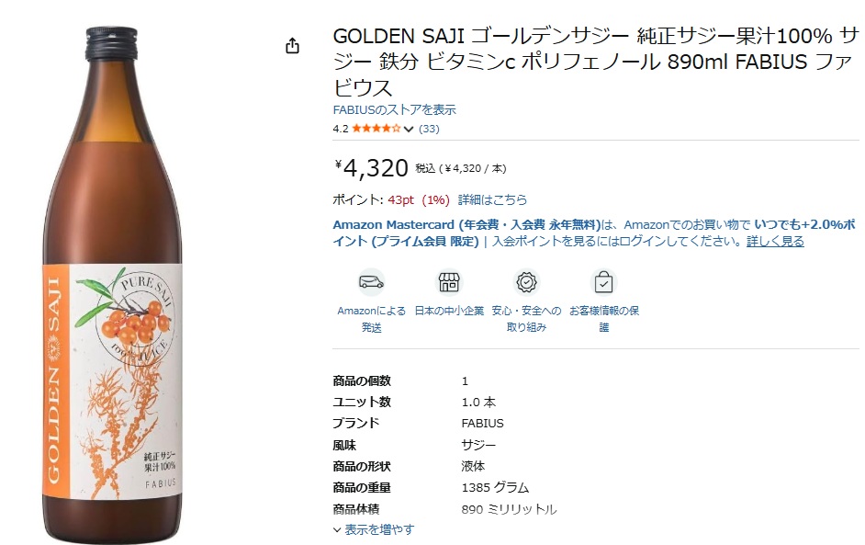Click the share icon beside product image
The width and height of the screenshot is (865, 545).
pos(293,46)
